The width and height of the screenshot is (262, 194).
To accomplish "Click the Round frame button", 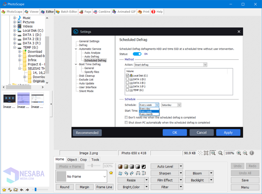I will point(65,187).
